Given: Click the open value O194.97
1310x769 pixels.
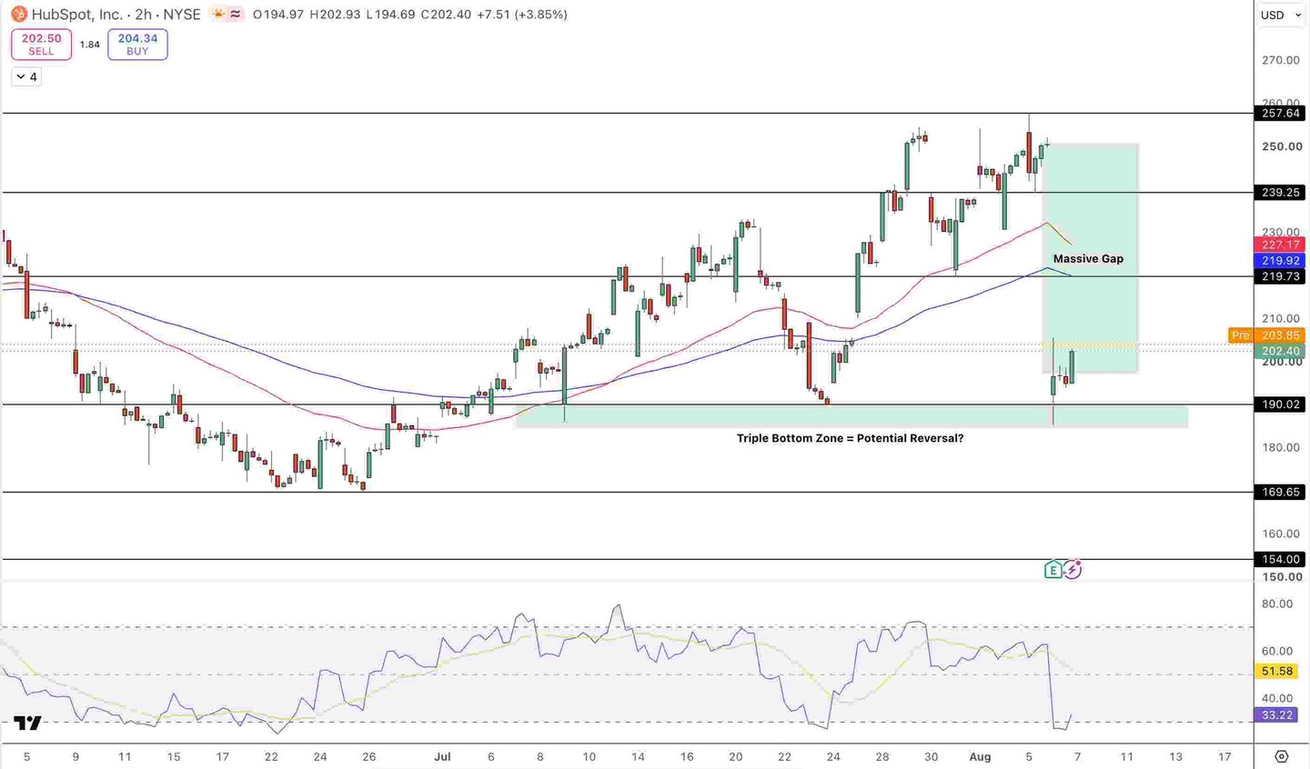Looking at the screenshot, I should [x=278, y=15].
